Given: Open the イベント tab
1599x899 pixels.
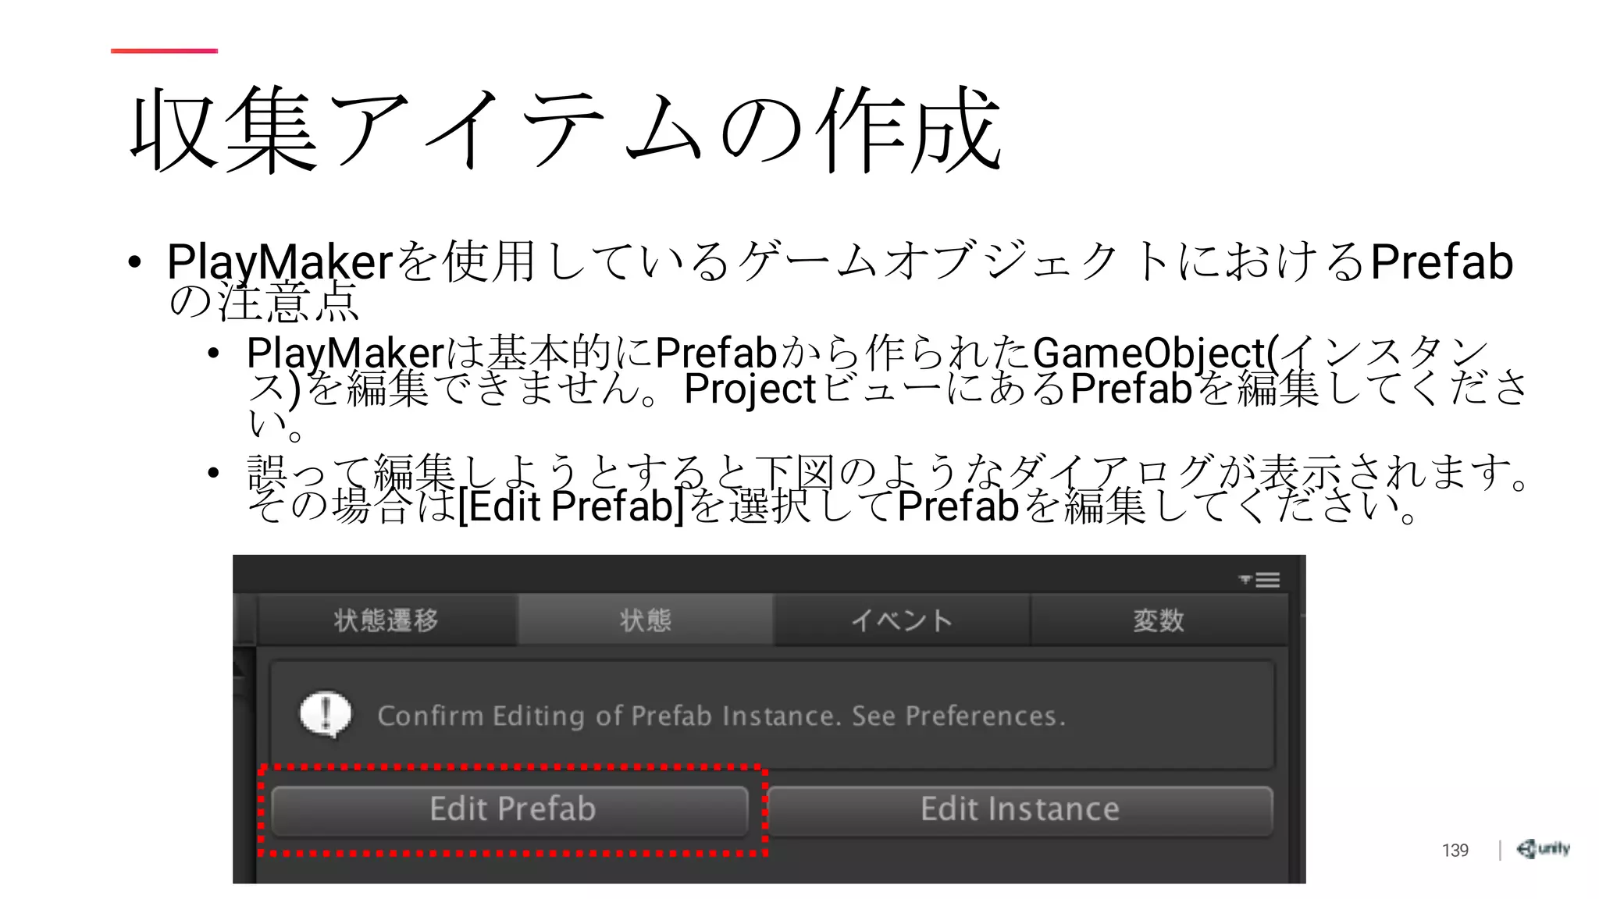Looking at the screenshot, I should pyautogui.click(x=902, y=620).
